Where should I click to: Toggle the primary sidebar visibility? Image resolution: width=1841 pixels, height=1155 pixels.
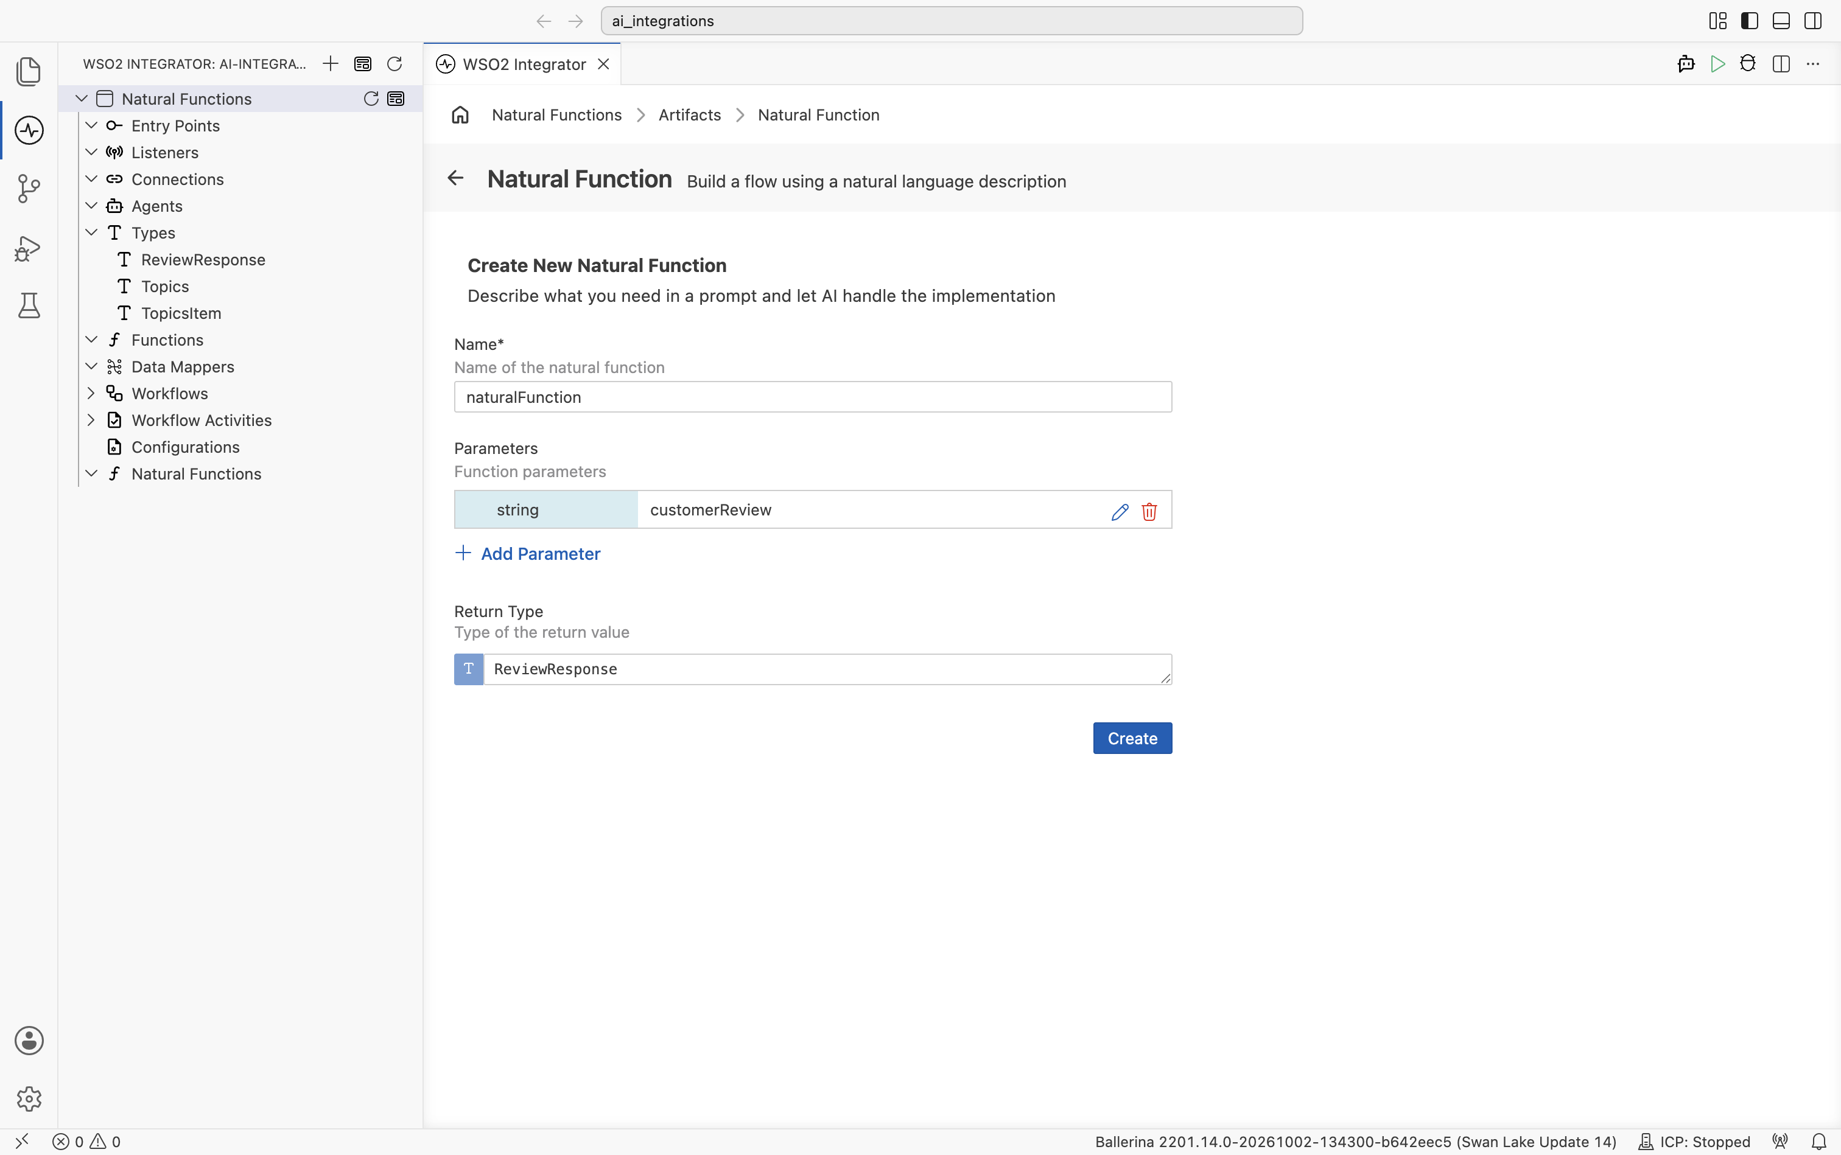[1749, 21]
